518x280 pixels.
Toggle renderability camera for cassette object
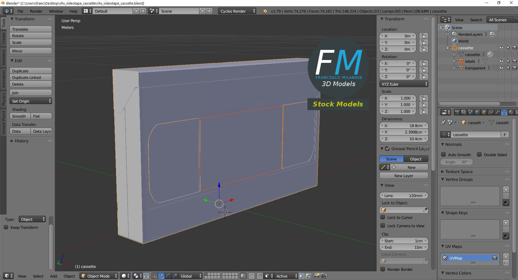coord(515,48)
